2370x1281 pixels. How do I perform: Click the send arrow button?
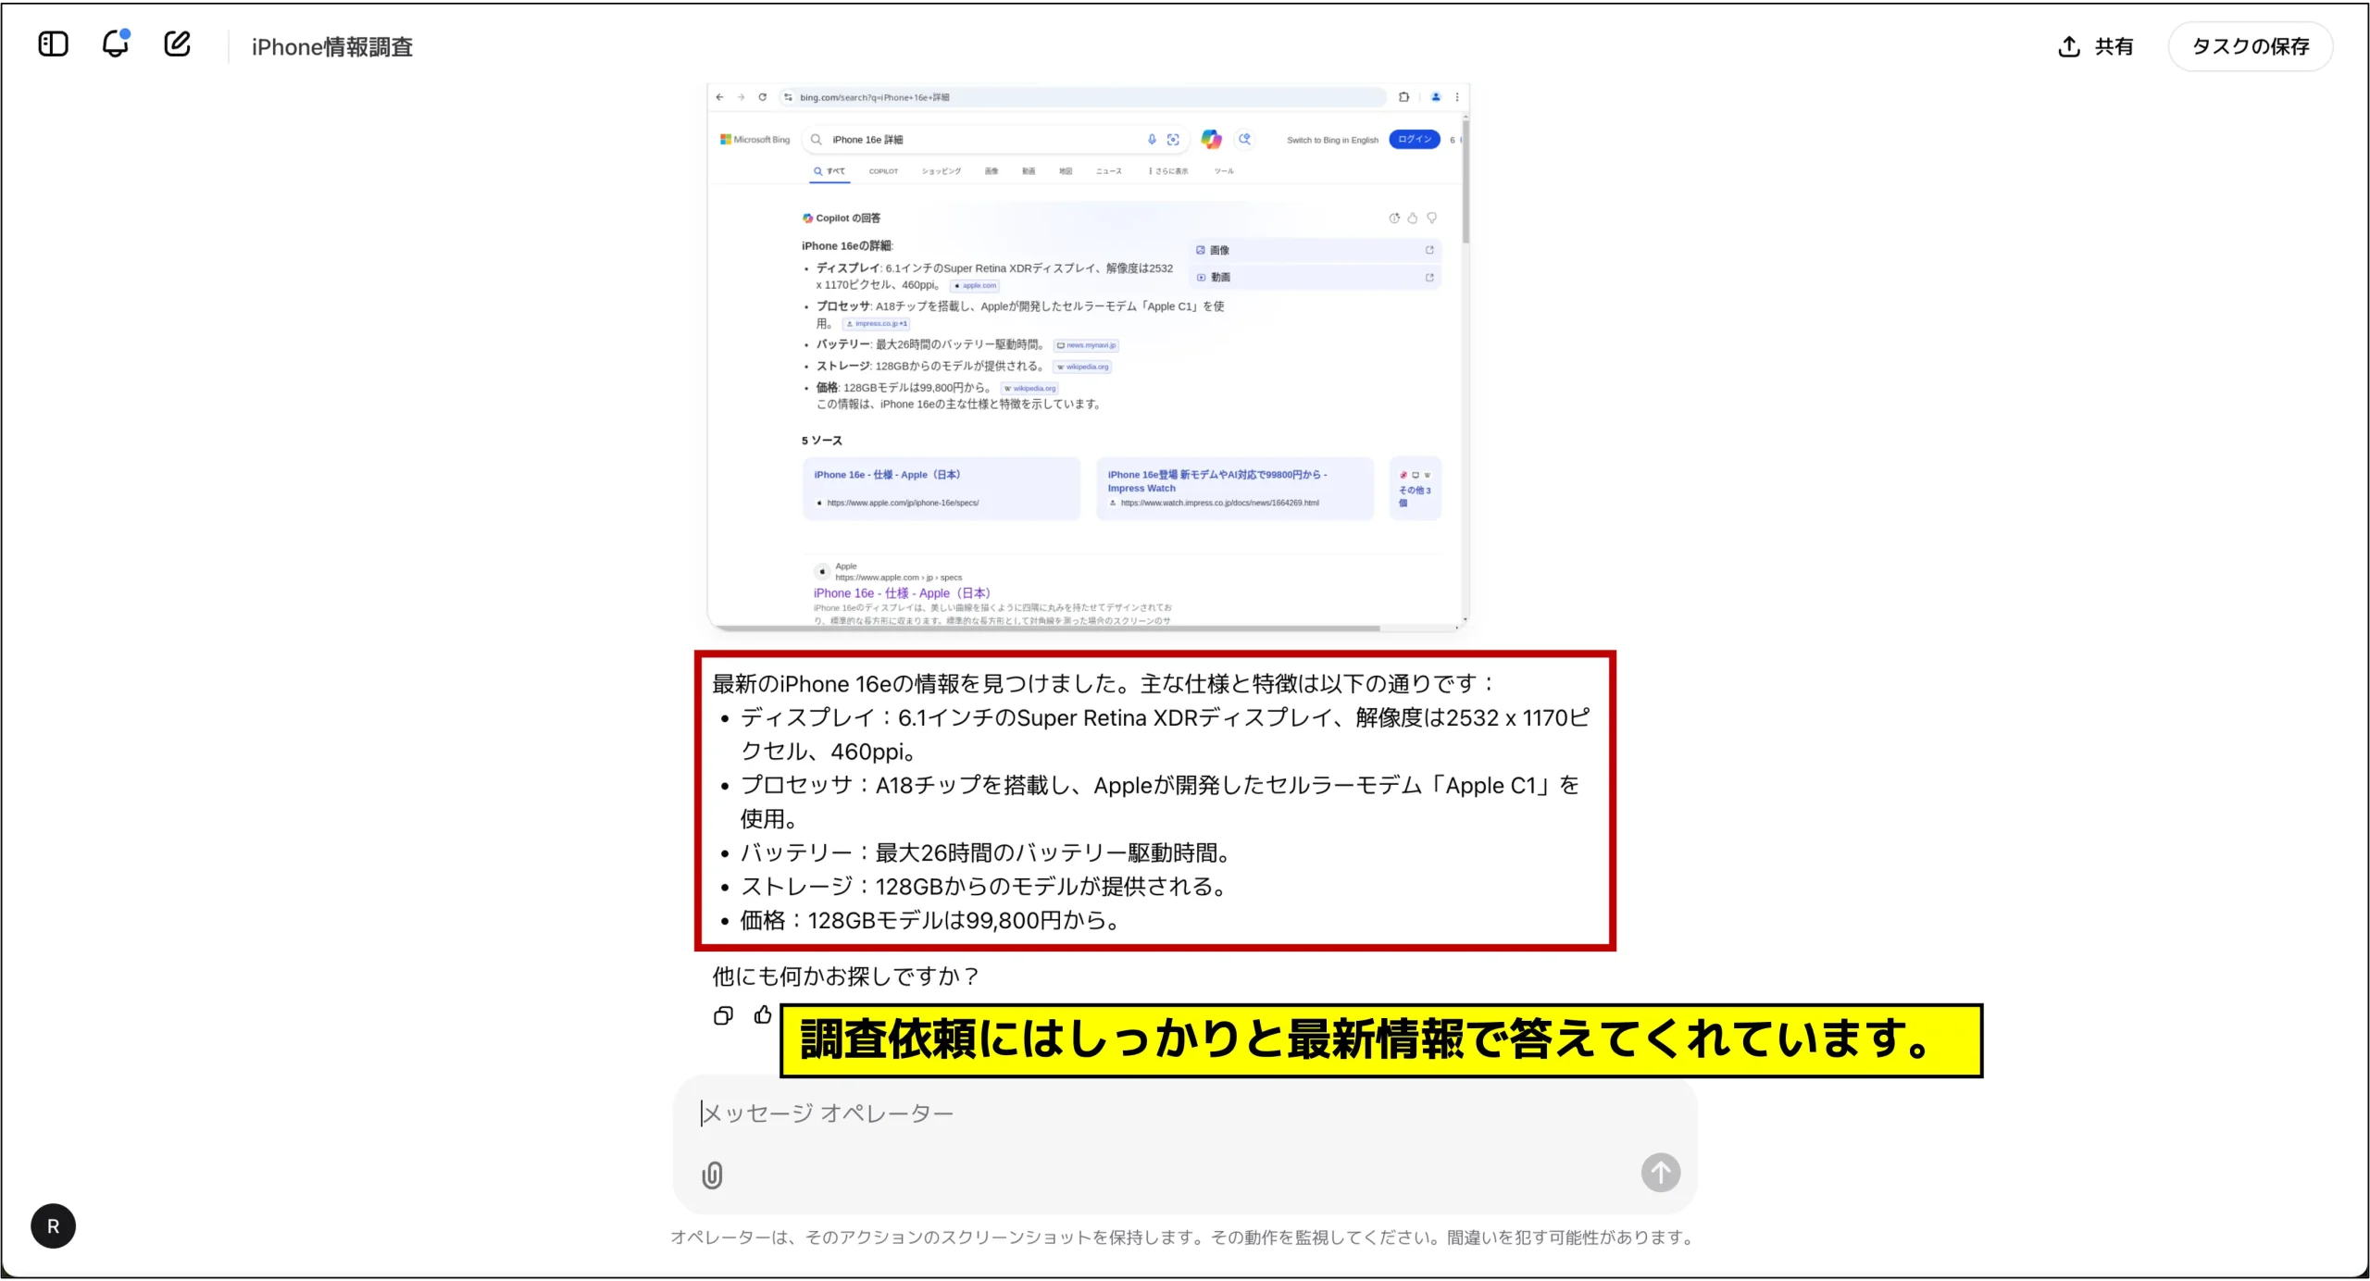(1661, 1173)
